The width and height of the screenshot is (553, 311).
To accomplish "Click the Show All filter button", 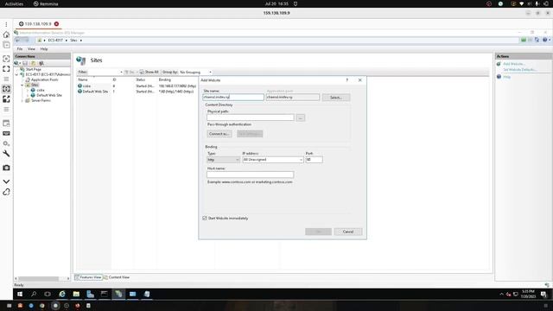I will [x=149, y=72].
